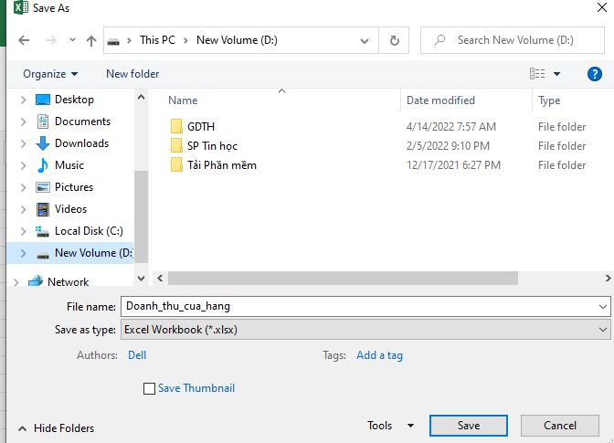Select the Tải Phần mềm folder
The height and width of the screenshot is (443, 614).
[x=221, y=165]
